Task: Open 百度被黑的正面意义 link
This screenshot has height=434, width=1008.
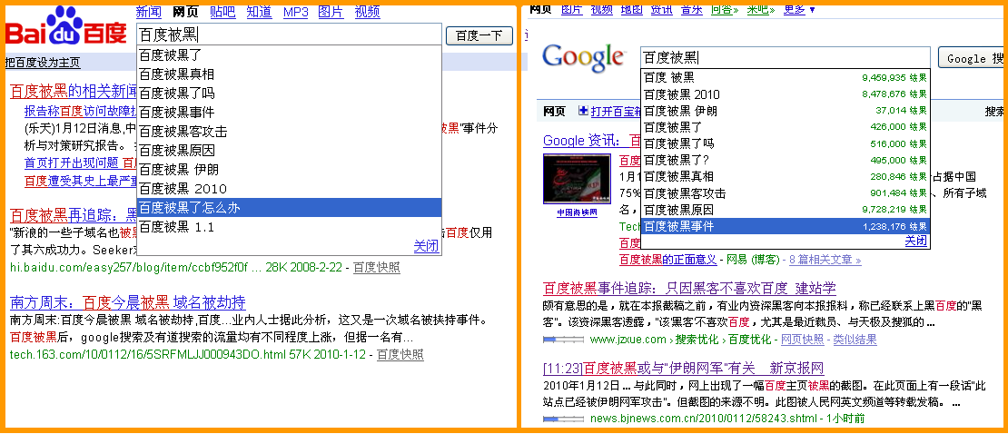Action: 668,260
